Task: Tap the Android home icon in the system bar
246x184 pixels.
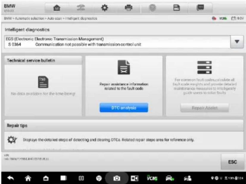Action: [x=28, y=178]
